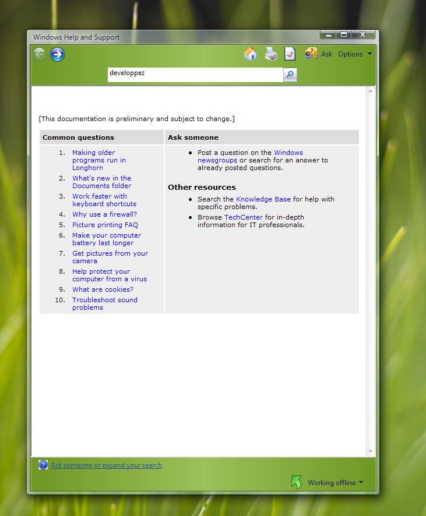Follow the Knowledge Base link
This screenshot has width=426, height=516.
point(263,199)
